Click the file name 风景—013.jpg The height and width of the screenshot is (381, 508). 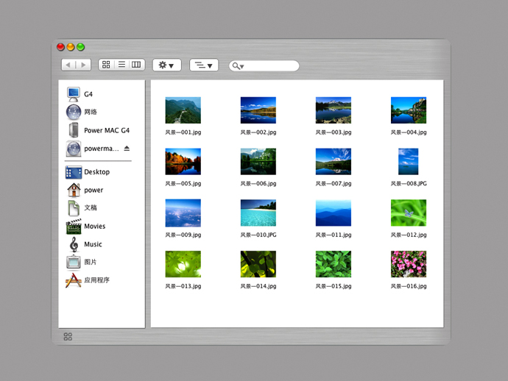(183, 286)
